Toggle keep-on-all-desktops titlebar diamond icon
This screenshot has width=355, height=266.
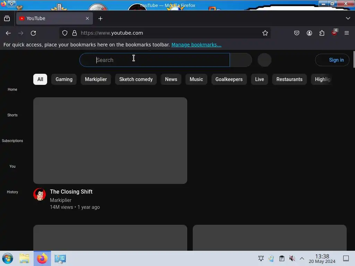11,3
